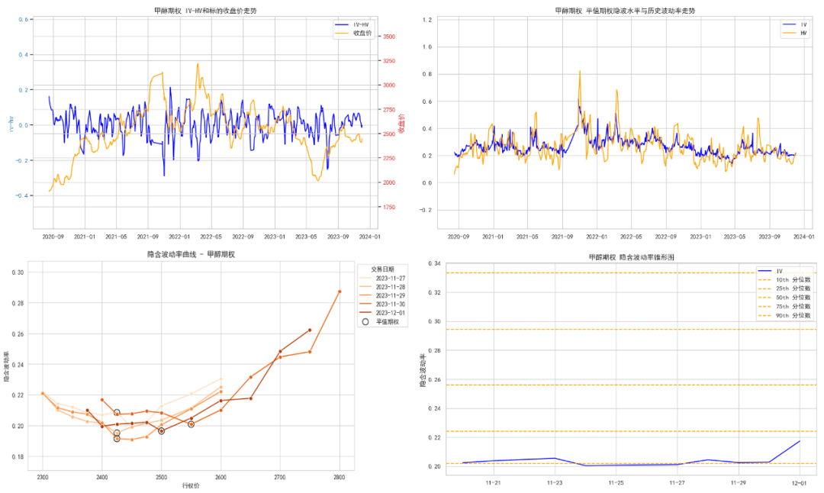Click legend entry "2023-11-27"
The height and width of the screenshot is (493, 824).
(x=382, y=279)
